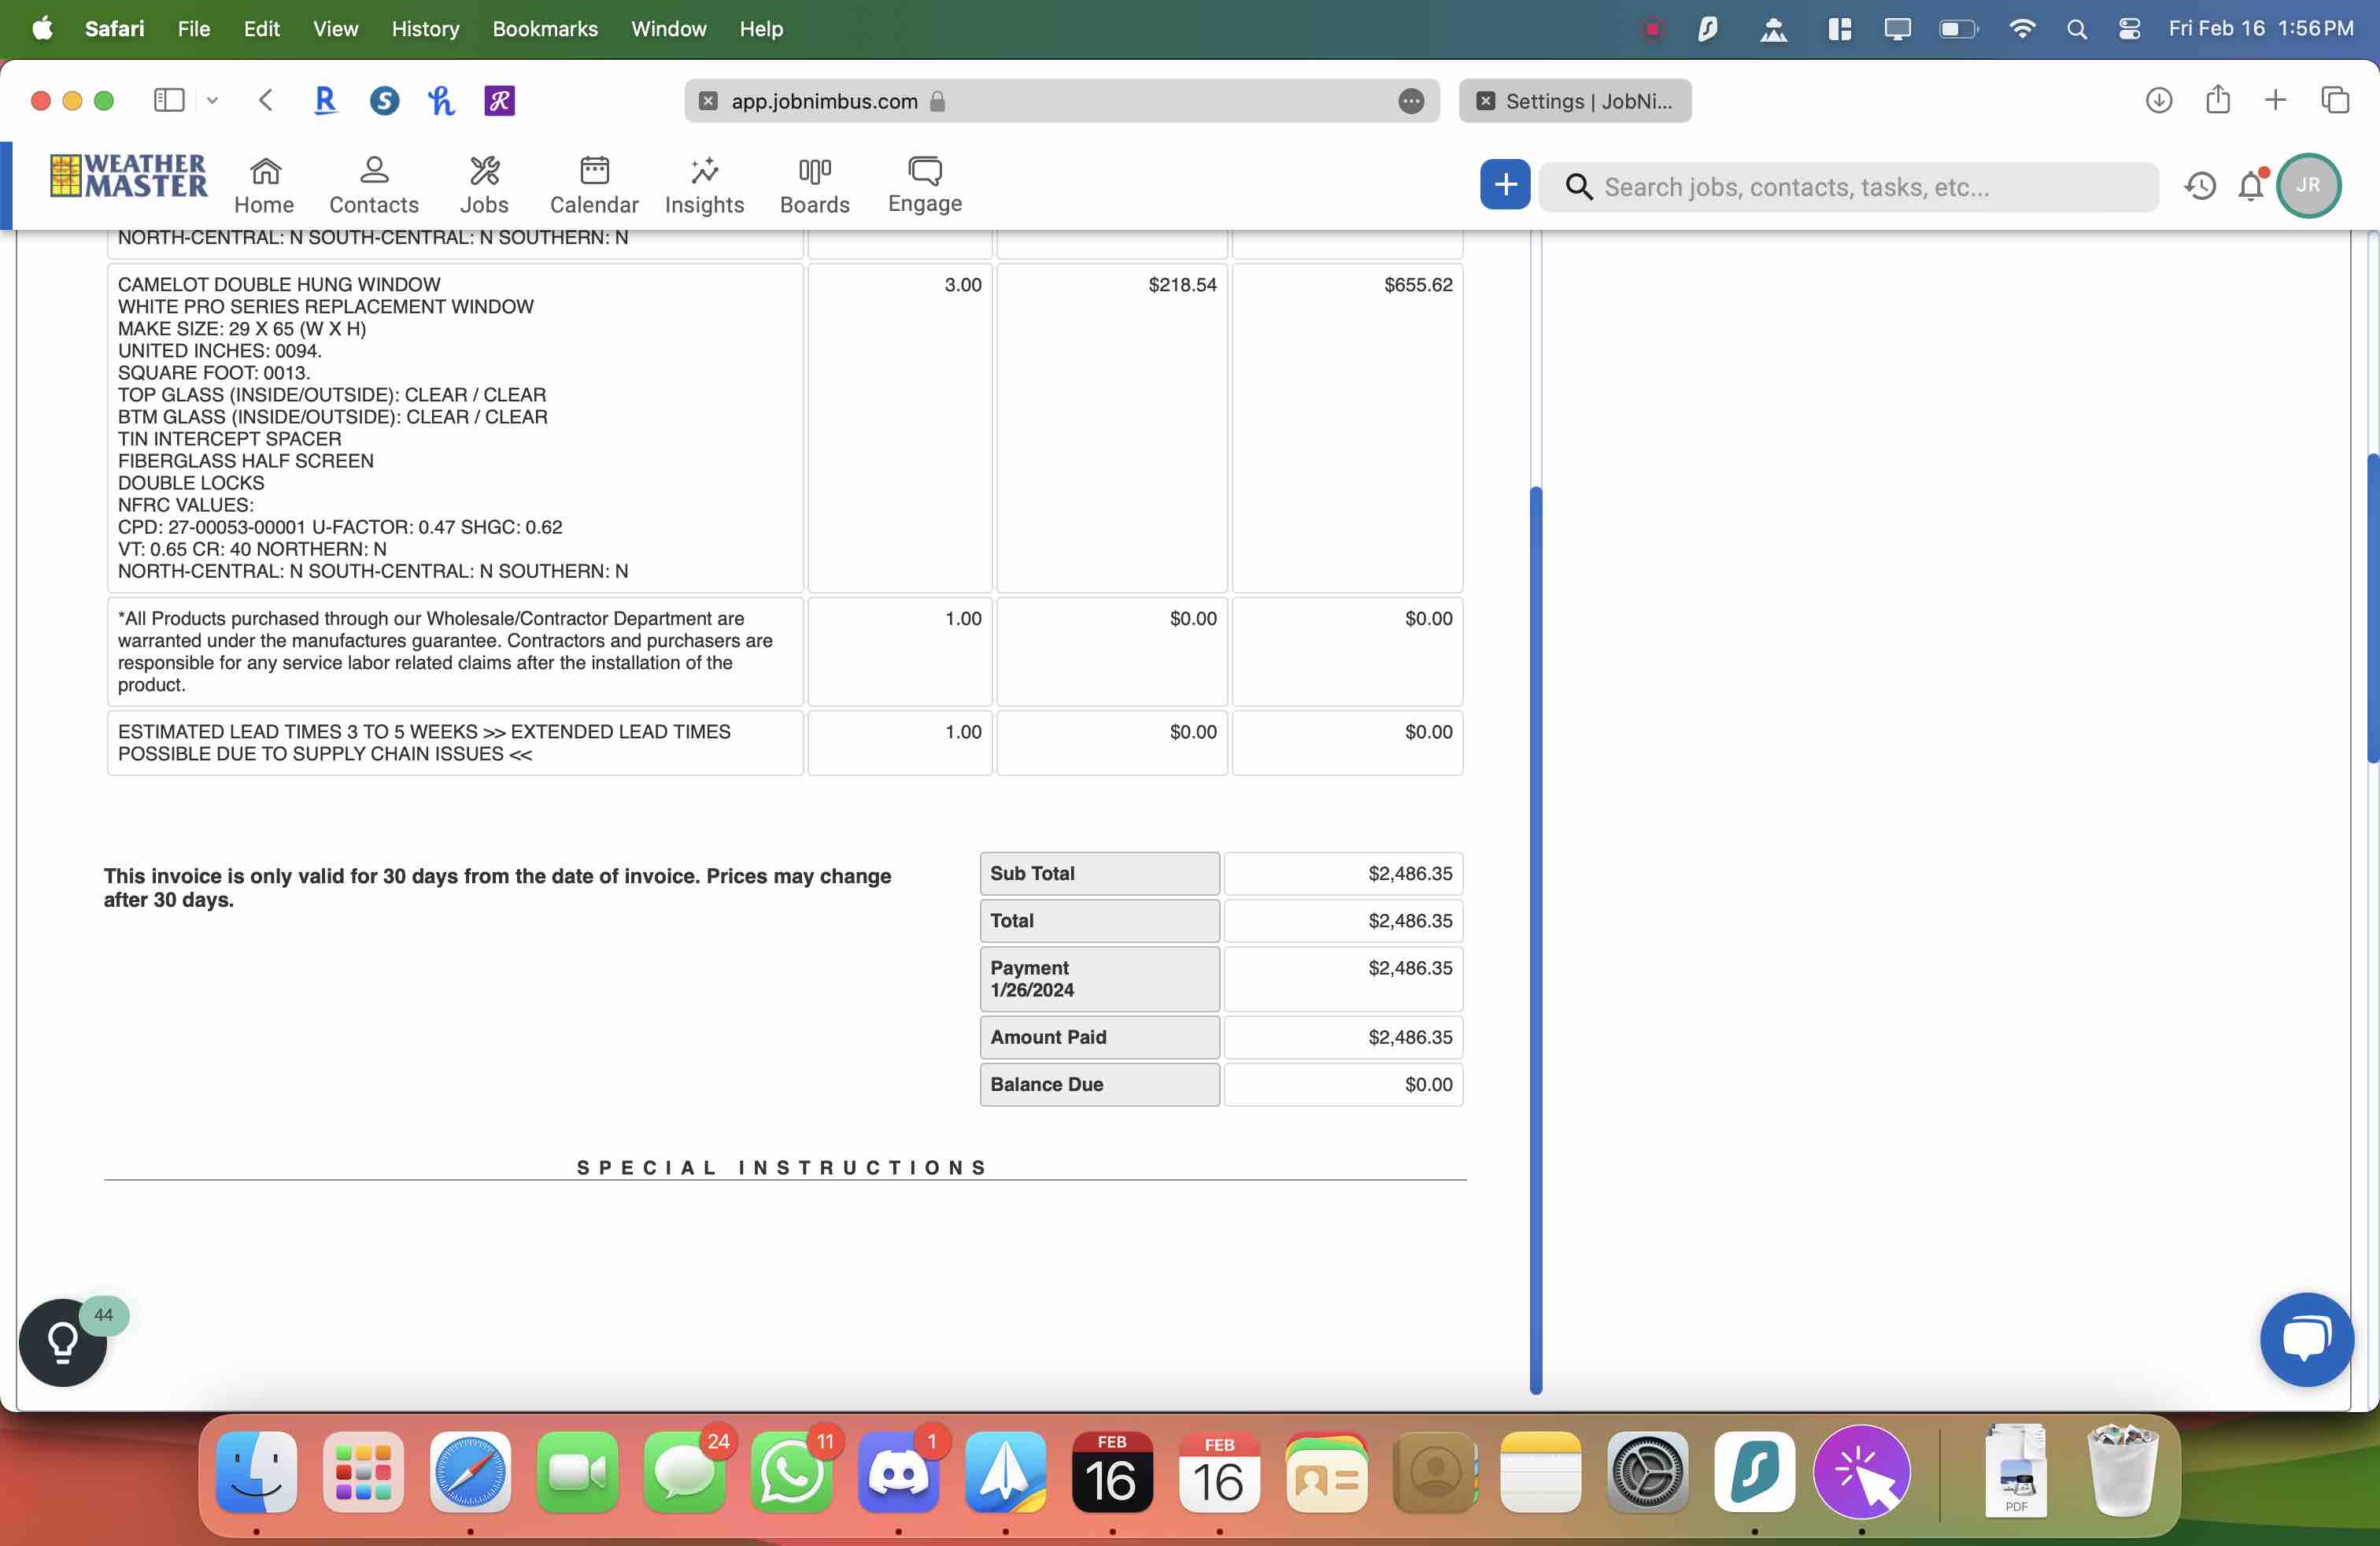Open the notifications bell
Viewport: 2380px width, 1546px height.
2250,186
